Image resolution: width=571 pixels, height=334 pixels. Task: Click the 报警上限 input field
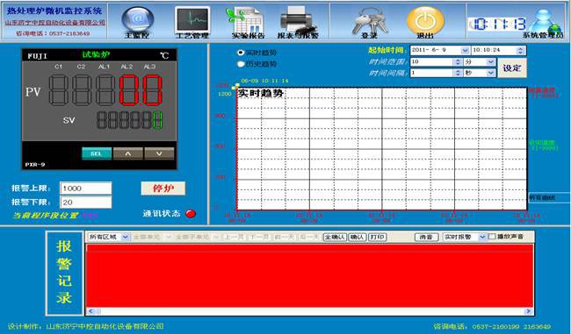(x=86, y=188)
